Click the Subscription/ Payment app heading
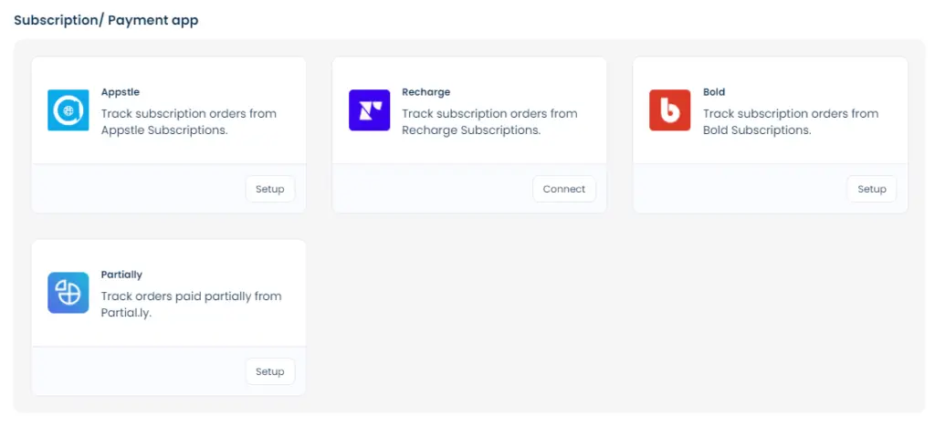This screenshot has width=935, height=426. pos(106,20)
